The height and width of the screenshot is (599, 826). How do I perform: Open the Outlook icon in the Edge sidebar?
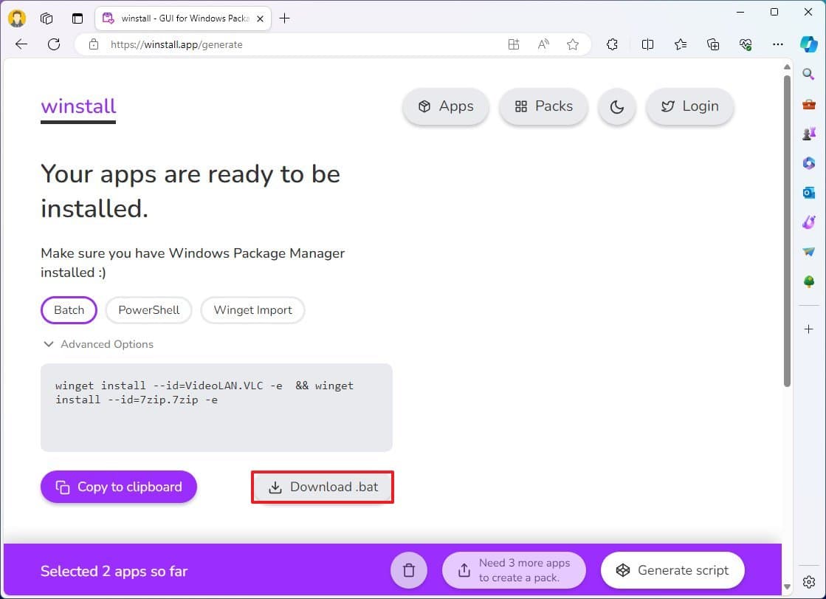(809, 193)
